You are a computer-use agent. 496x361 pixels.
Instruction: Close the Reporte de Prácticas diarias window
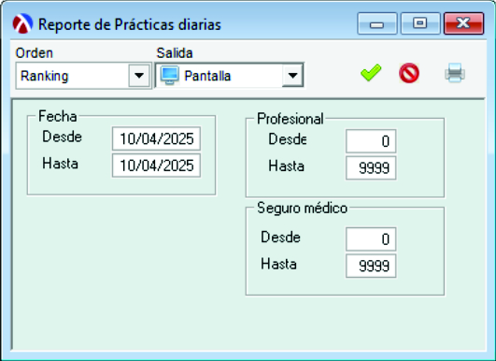click(463, 23)
